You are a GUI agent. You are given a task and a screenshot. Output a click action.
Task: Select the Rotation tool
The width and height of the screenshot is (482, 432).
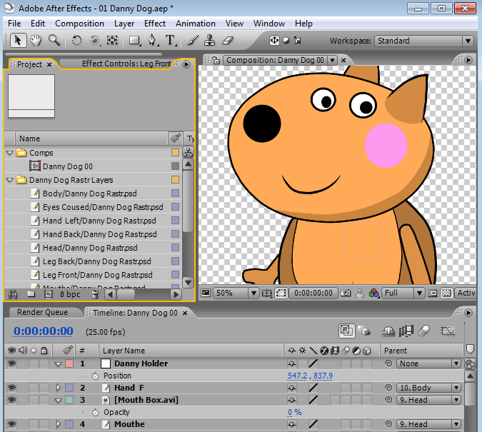point(76,40)
